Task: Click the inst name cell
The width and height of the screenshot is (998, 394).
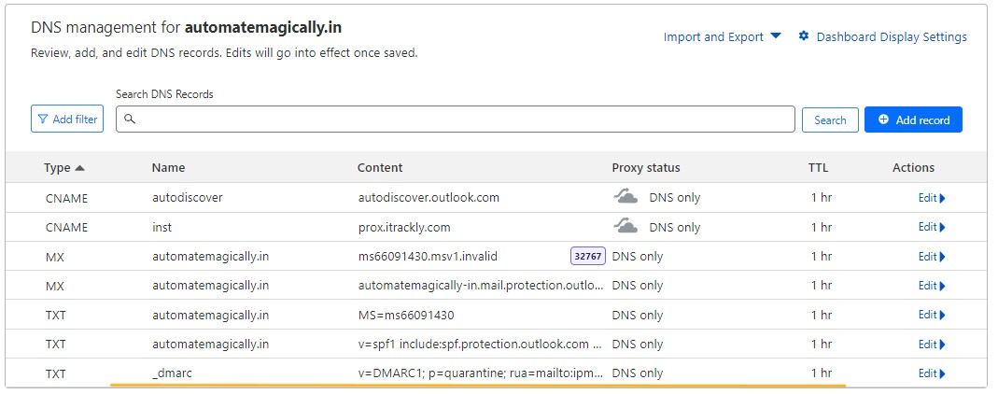Action: click(x=162, y=227)
